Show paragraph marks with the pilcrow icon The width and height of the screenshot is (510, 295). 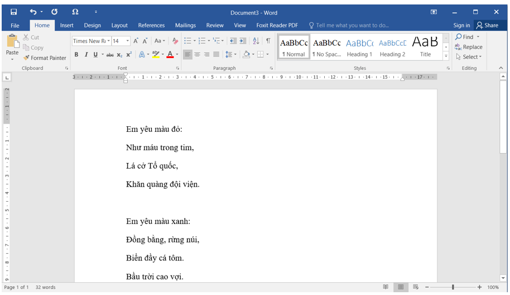(268, 41)
